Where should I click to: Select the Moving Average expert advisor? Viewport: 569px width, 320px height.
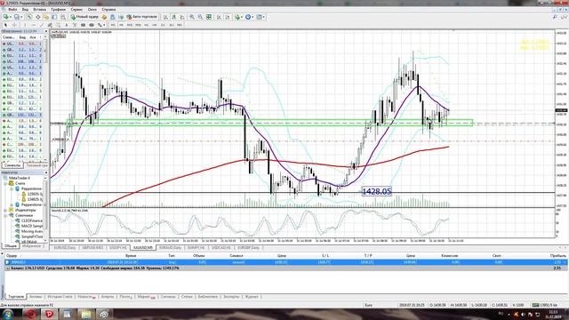click(x=32, y=231)
